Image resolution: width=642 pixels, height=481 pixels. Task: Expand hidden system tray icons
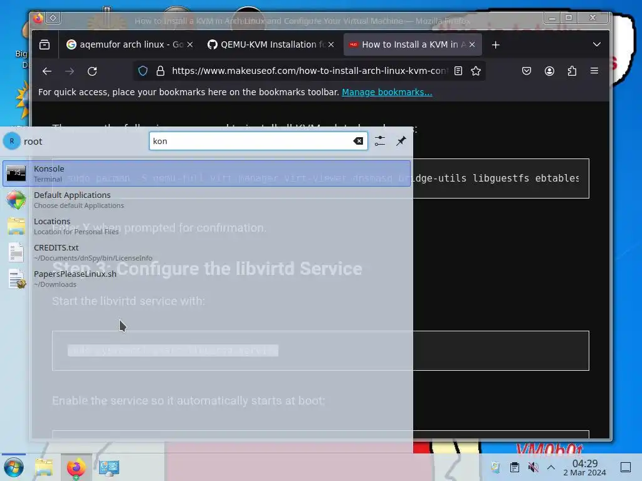pyautogui.click(x=551, y=467)
